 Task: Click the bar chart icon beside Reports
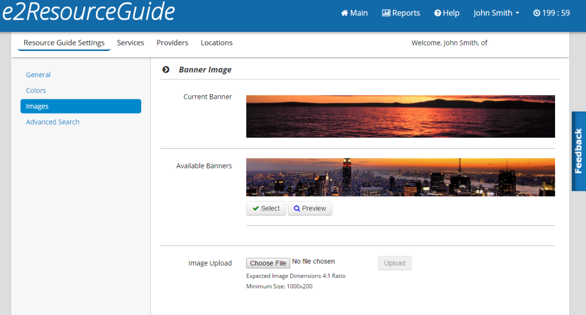coord(386,13)
